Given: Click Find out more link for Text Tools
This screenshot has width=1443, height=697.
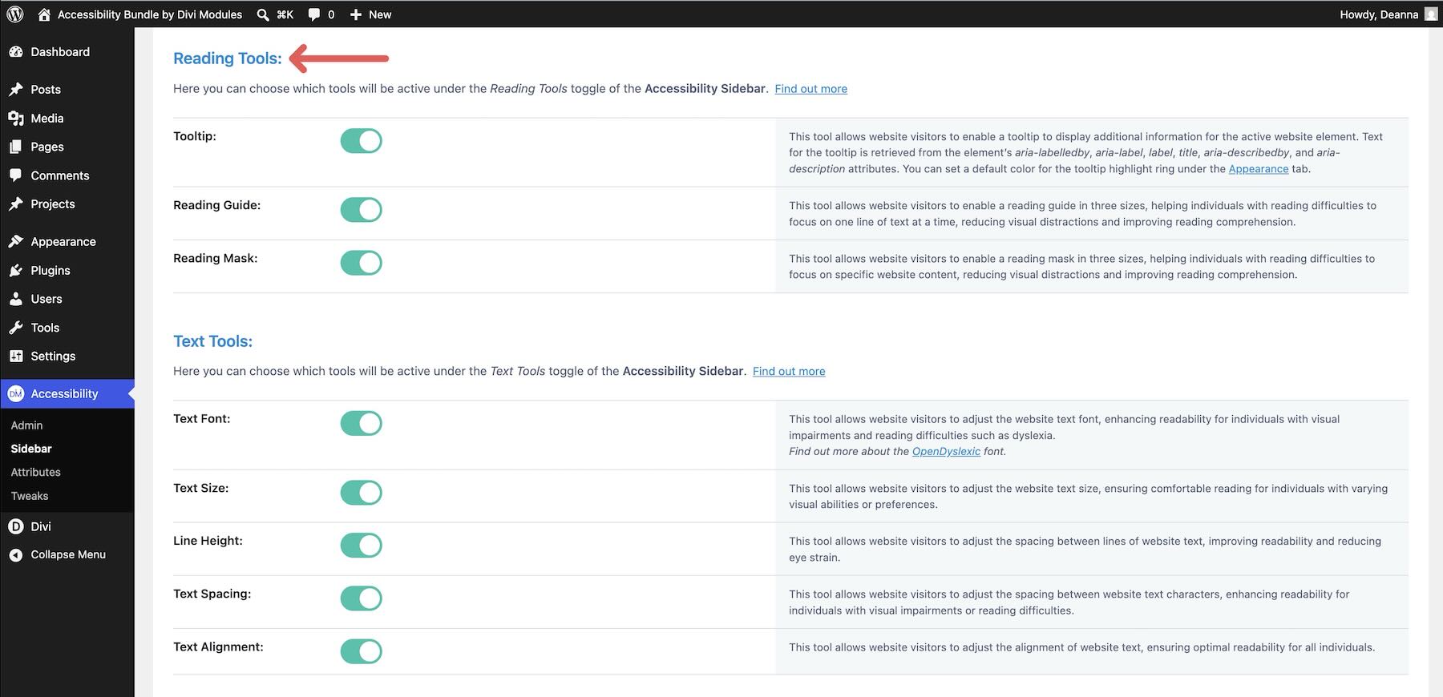Looking at the screenshot, I should coord(789,372).
